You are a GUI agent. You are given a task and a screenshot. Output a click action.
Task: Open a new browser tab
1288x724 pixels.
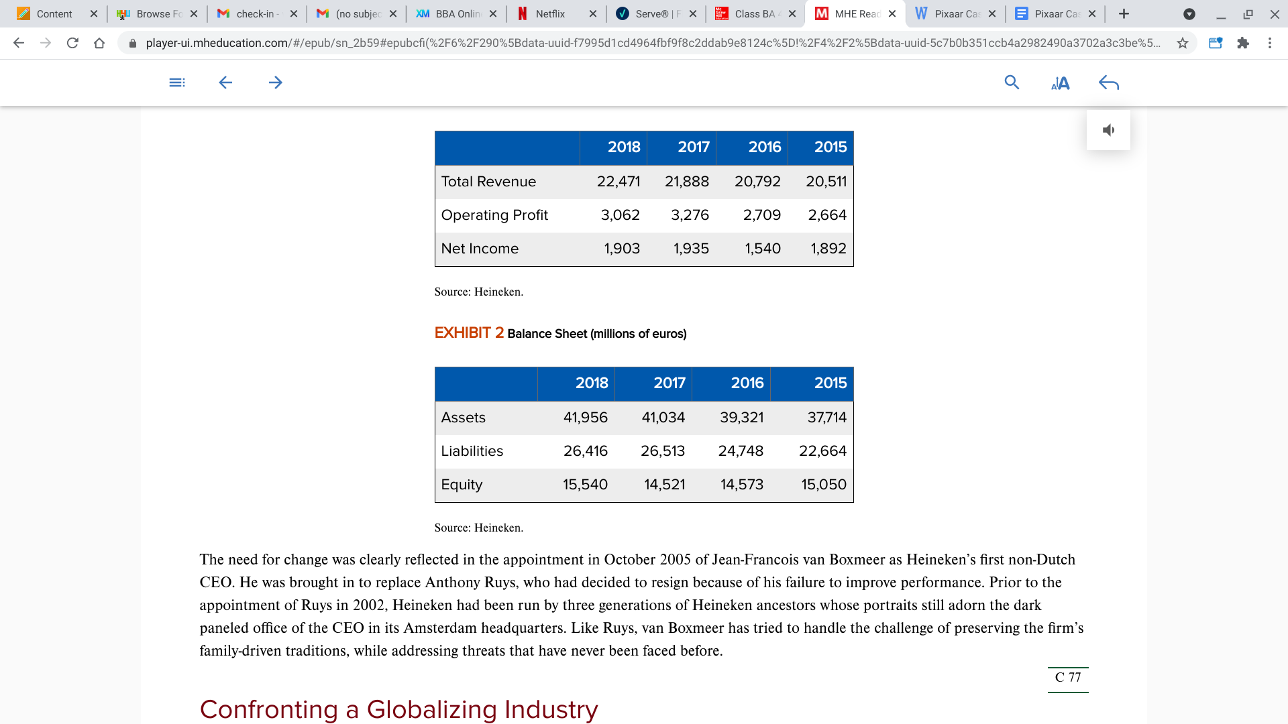click(1124, 13)
